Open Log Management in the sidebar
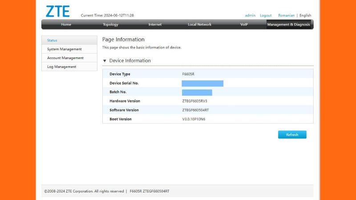Screen dimensions: 356x200 point(69,67)
